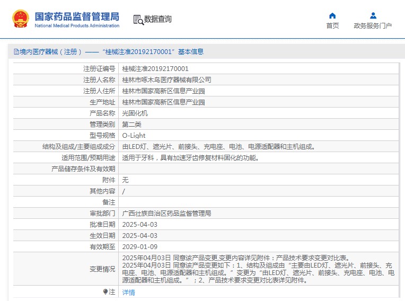This screenshot has width=405, height=301.
Task: Click the 生产地址 address value
Action: point(163,102)
